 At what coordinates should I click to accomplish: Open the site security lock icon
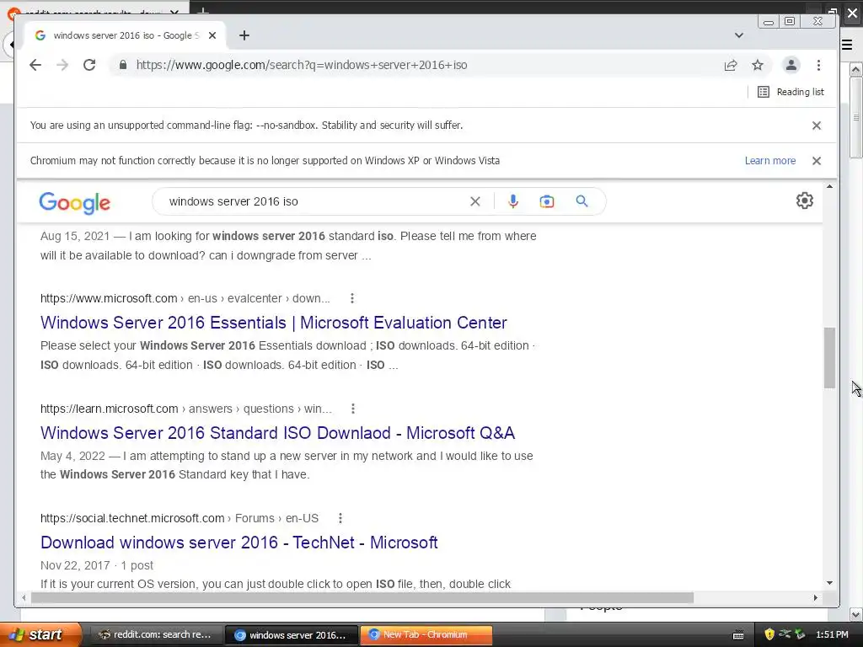123,65
